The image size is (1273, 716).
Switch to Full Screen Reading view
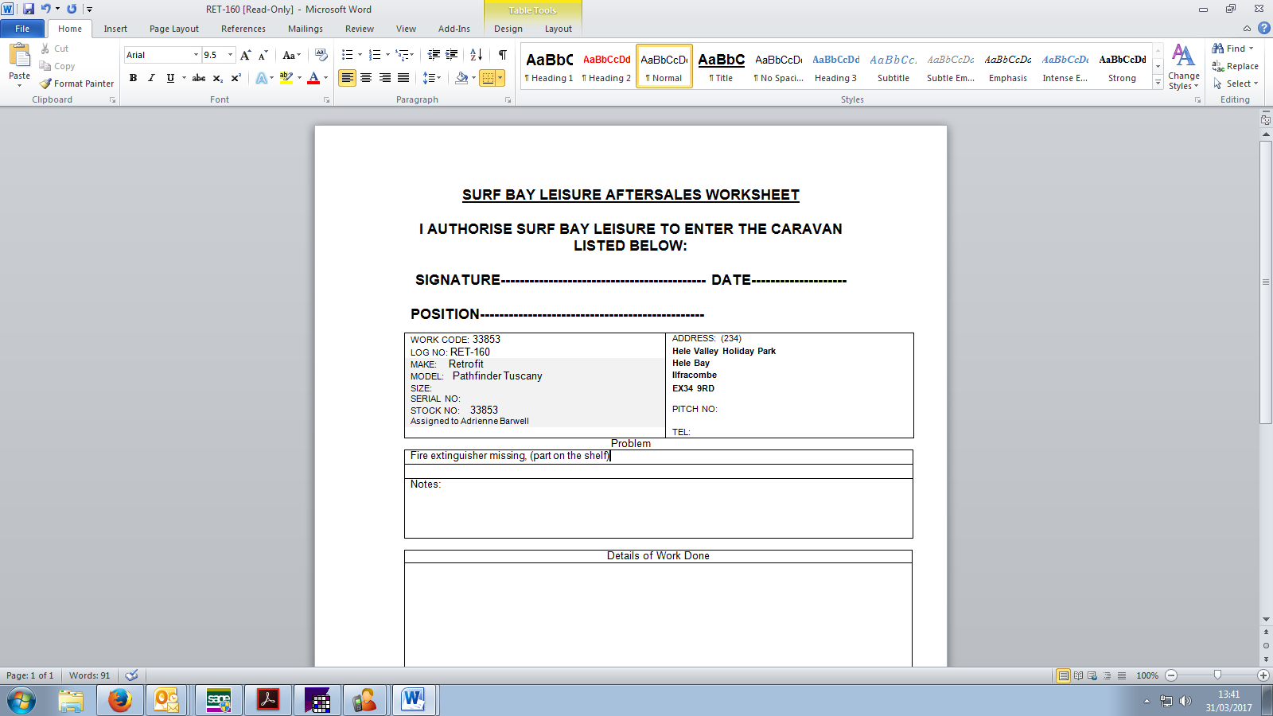coord(1078,675)
